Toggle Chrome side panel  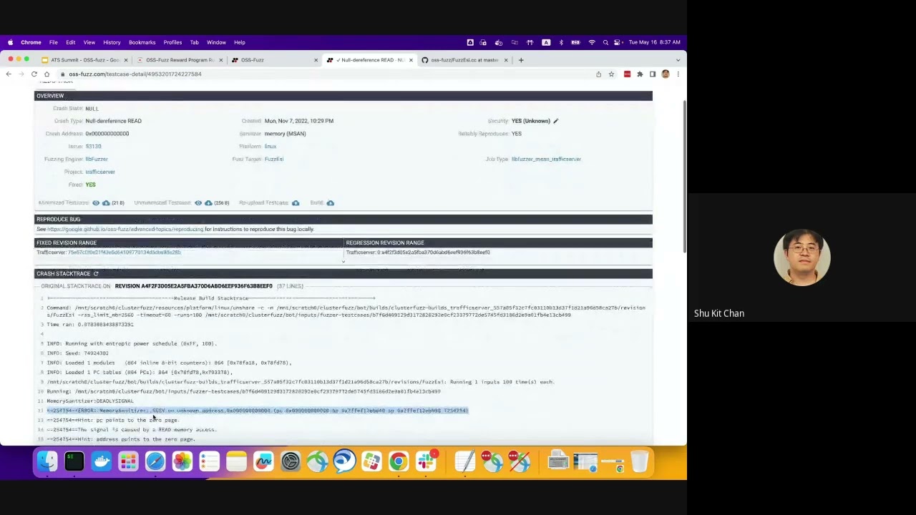point(653,74)
